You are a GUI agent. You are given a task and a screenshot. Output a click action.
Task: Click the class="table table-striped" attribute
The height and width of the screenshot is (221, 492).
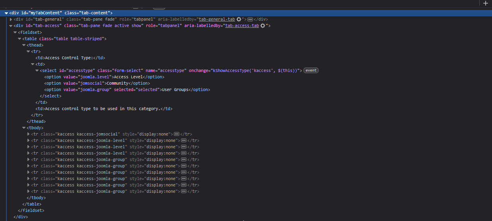pos(72,39)
